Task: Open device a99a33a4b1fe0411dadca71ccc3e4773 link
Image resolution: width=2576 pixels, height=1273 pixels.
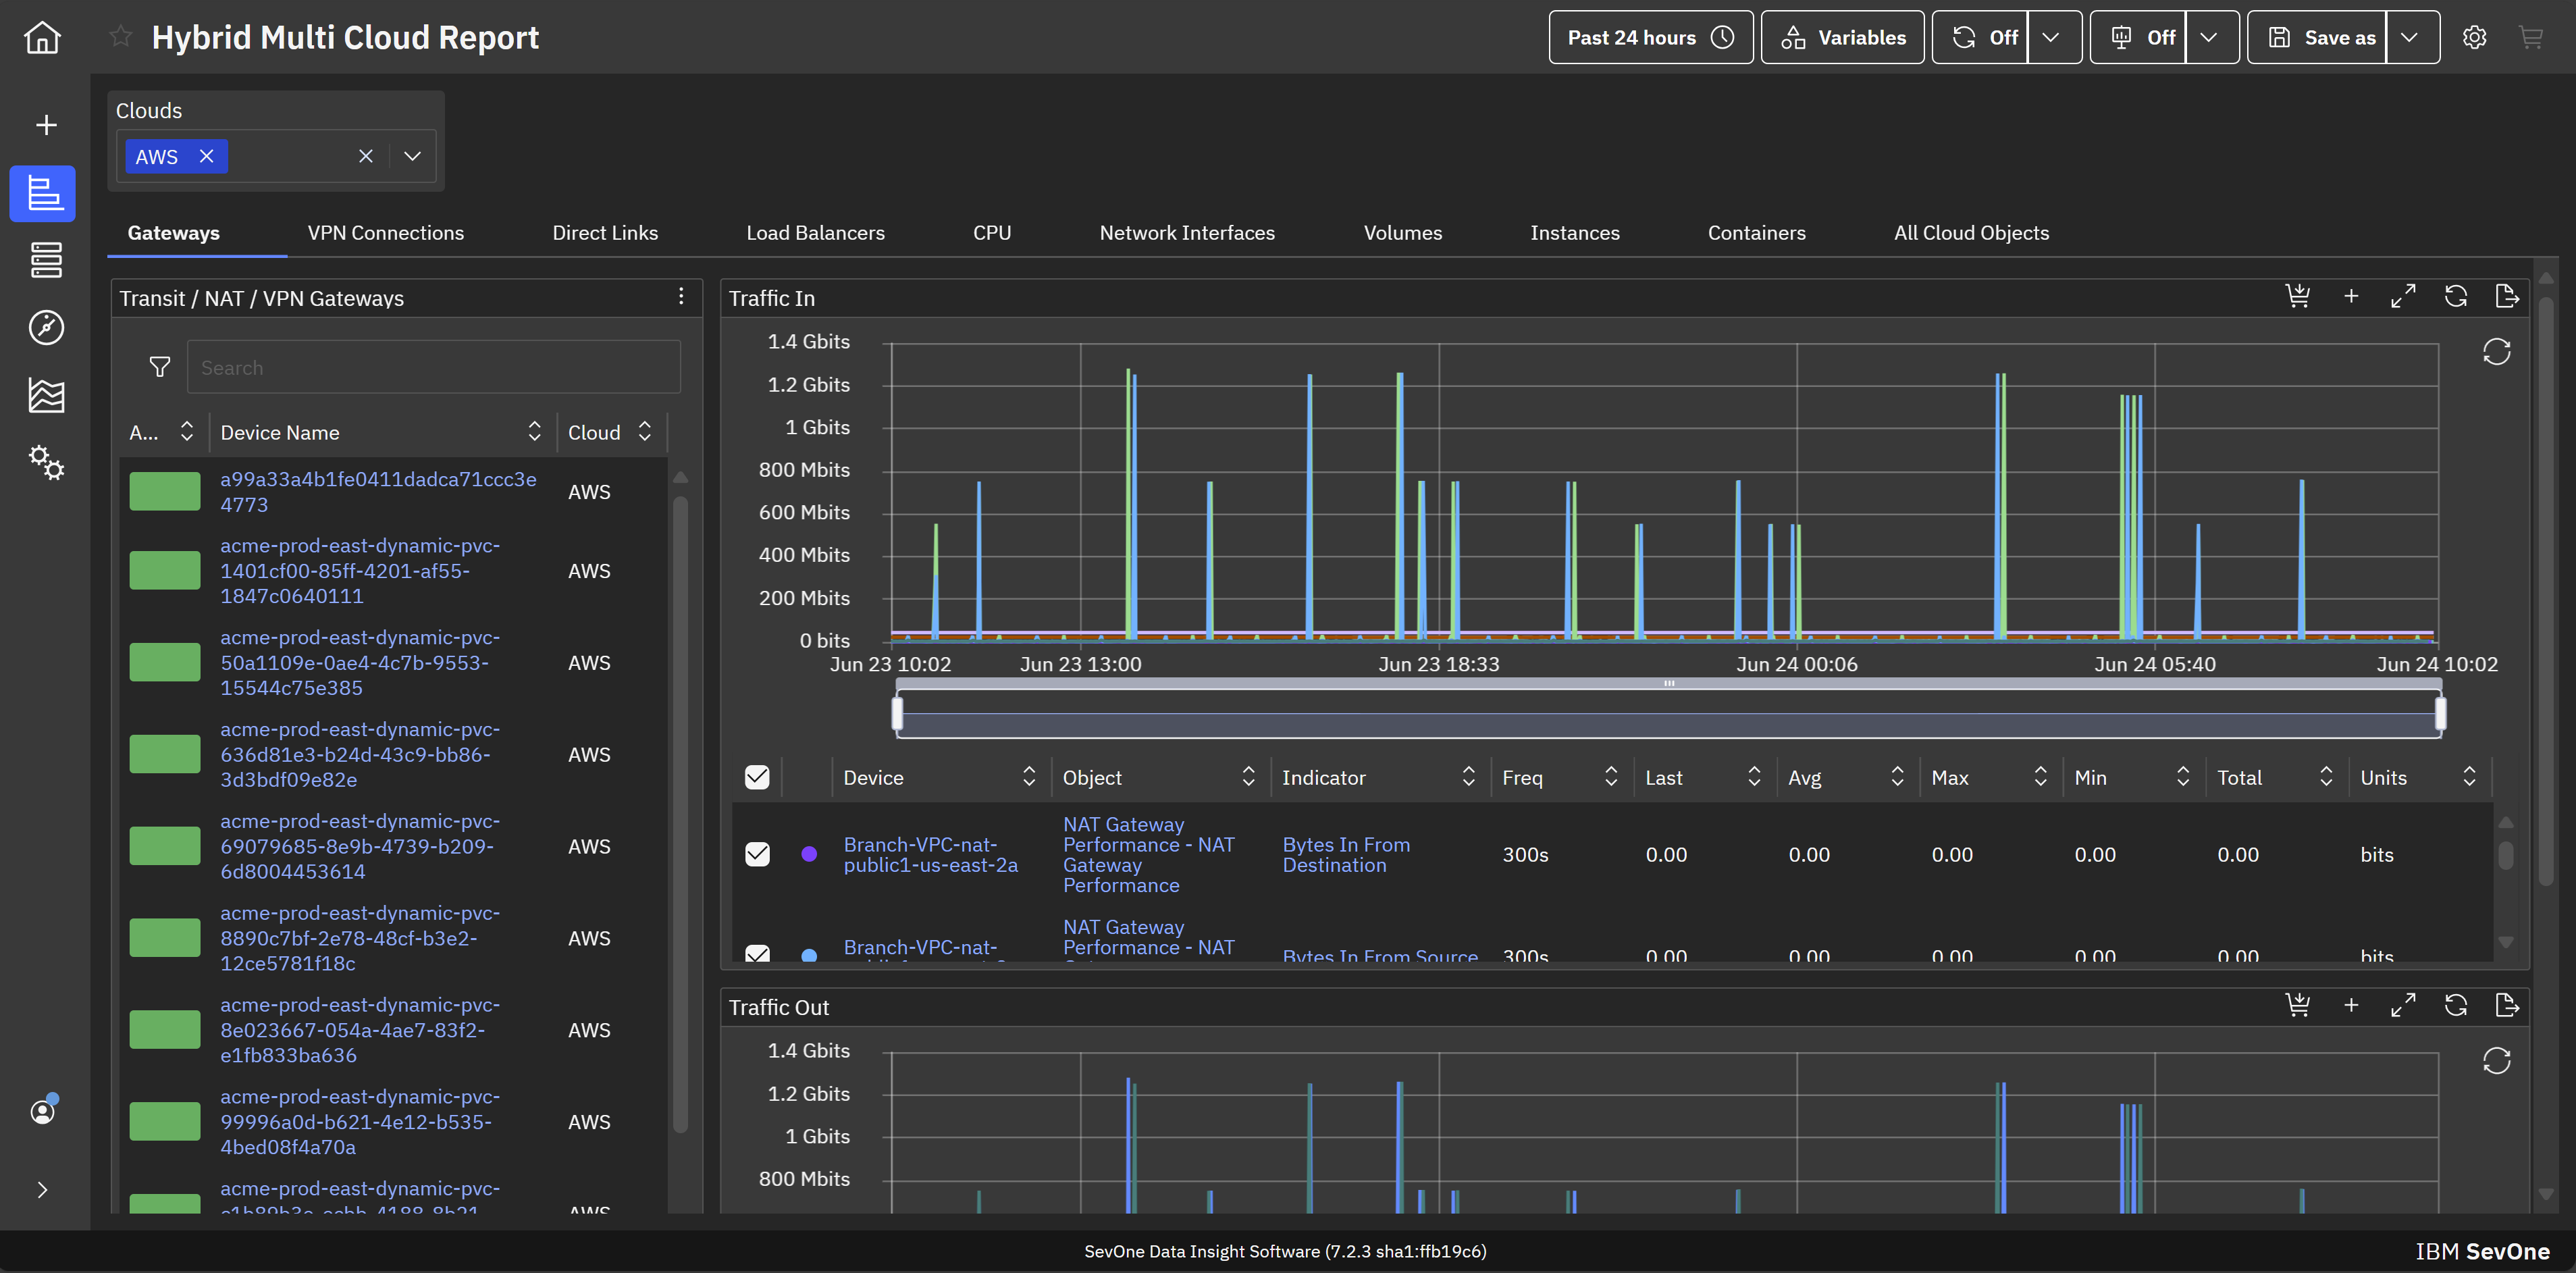Action: pyautogui.click(x=378, y=491)
